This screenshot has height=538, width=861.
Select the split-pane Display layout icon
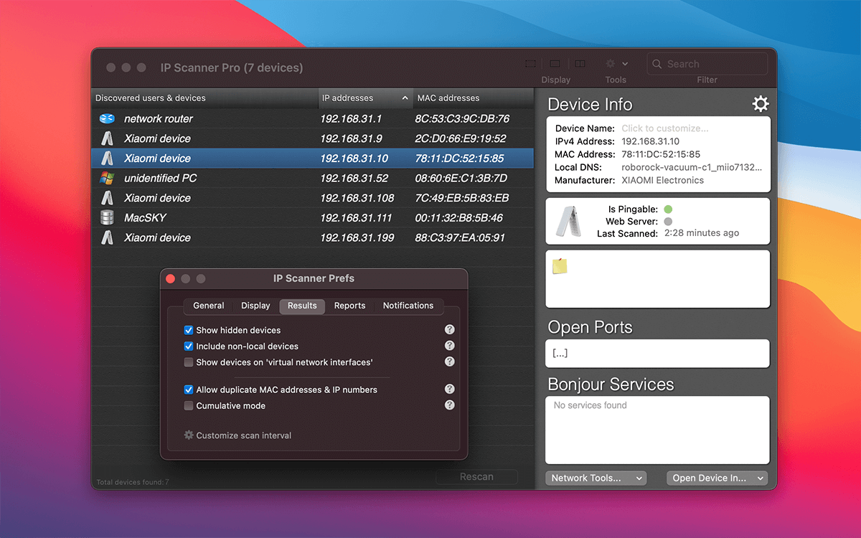pyautogui.click(x=580, y=64)
